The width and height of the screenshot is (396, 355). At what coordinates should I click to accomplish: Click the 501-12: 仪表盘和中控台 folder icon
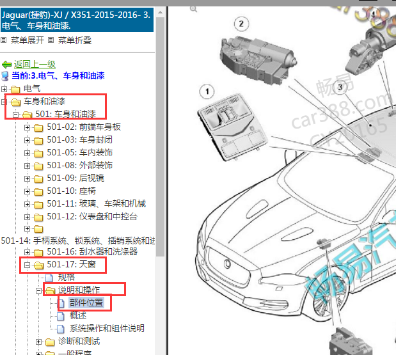38,217
